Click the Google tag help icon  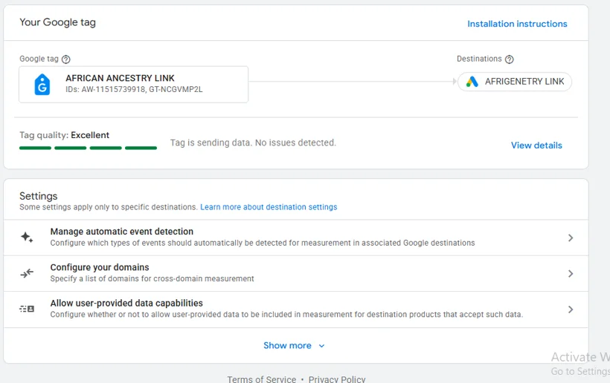(x=66, y=59)
